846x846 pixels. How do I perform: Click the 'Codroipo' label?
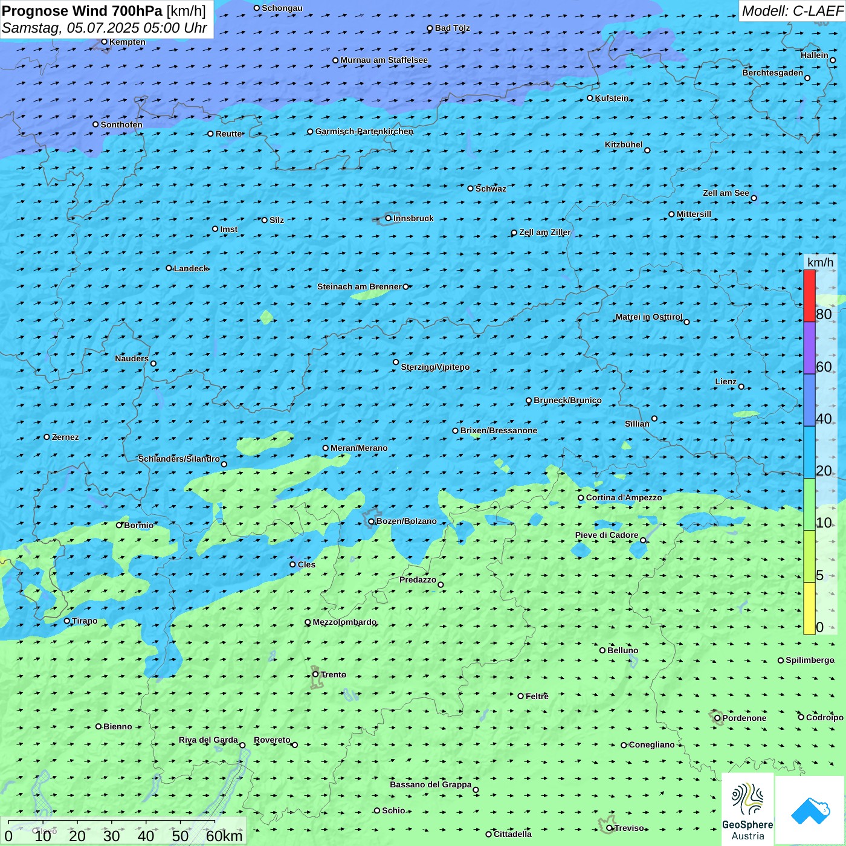[x=824, y=717]
